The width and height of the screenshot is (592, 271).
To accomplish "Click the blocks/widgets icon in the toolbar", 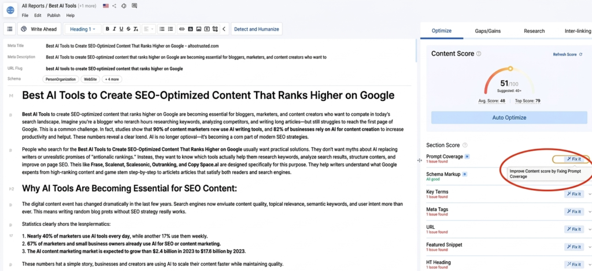I will coord(215,29).
